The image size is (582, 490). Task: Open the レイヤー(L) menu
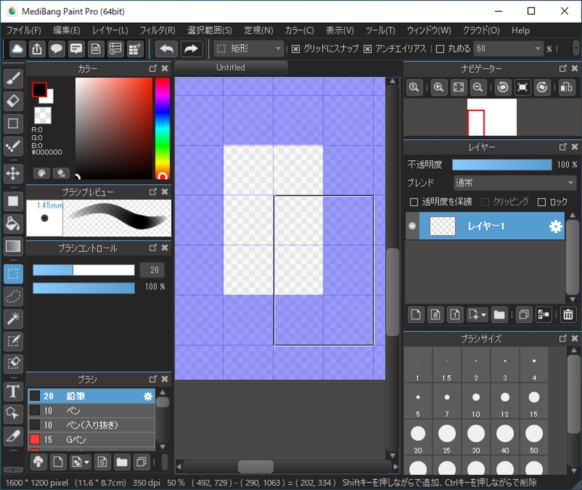point(110,30)
